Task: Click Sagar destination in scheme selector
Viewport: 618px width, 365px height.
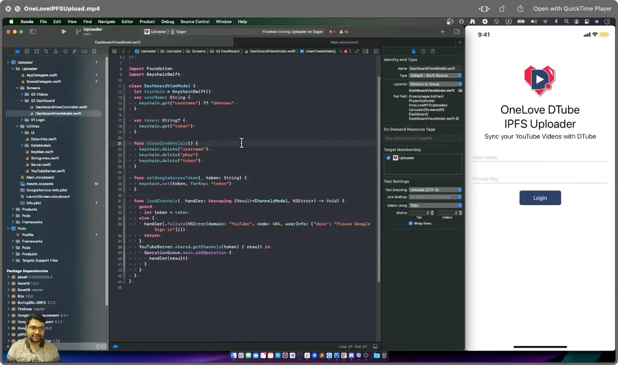Action: (179, 31)
